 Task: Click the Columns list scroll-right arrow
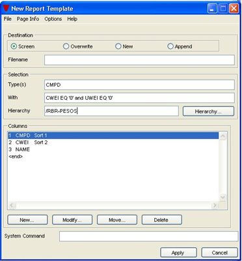(x=215, y=205)
